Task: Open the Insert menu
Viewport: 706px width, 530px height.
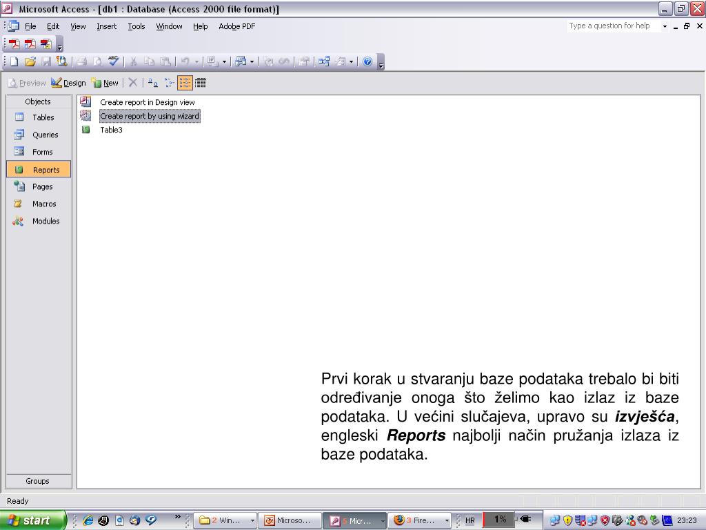Action: tap(106, 26)
